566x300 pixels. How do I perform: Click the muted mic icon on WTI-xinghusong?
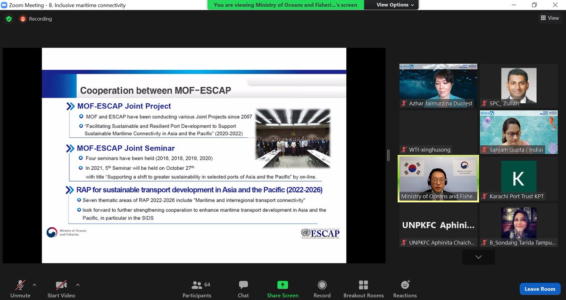coord(404,150)
